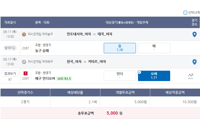Toggle the 선택내역 checkbox
200x119 pixels.
coord(185,12)
